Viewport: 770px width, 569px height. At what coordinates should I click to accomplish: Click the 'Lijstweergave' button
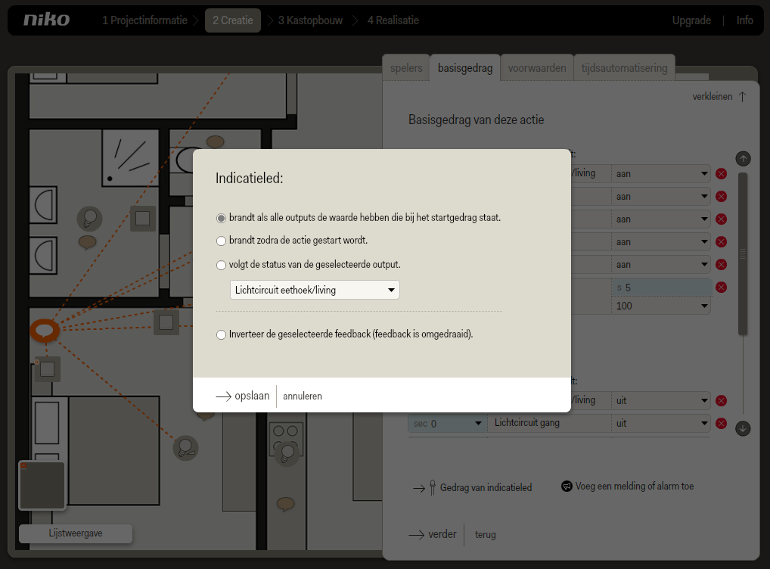pos(76,533)
